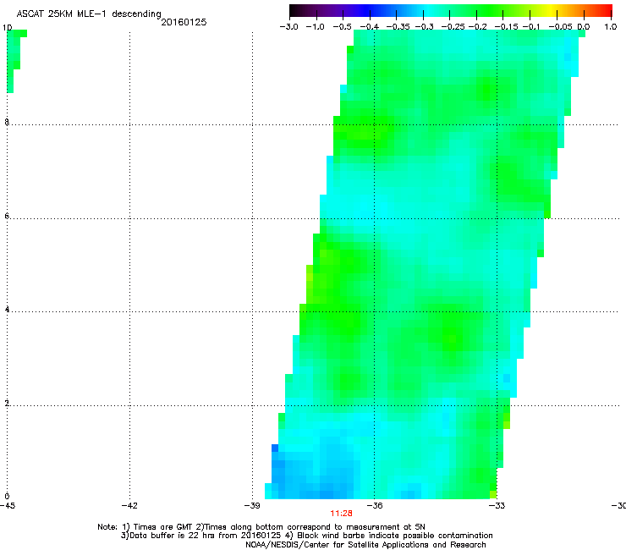Click the latitude 10 axis label
Viewport: 626px width, 550px height.
[x=7, y=28]
